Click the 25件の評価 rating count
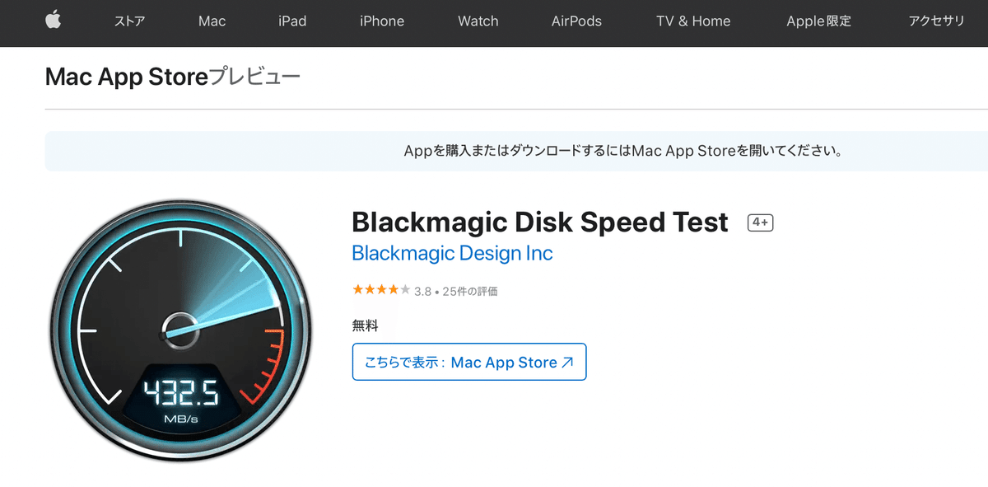Screen dimensions: 988x487 (x=472, y=289)
